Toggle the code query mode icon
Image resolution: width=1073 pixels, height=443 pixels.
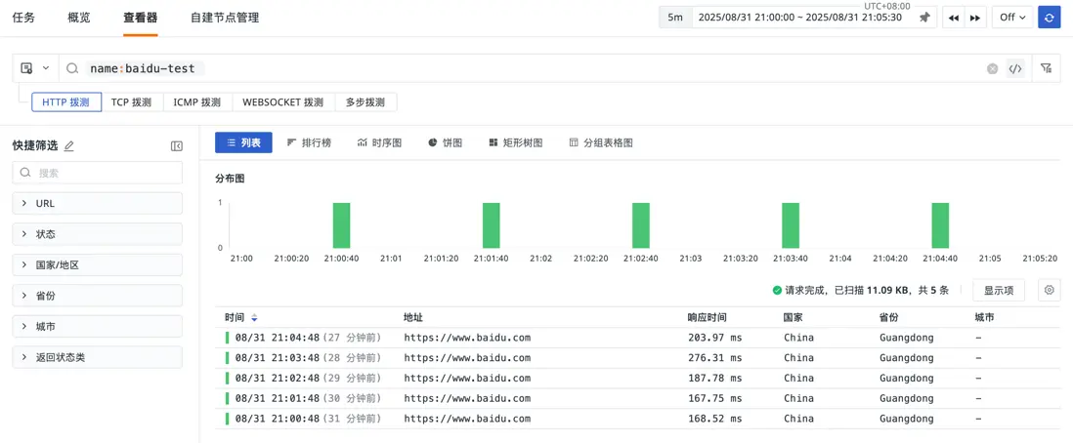tap(1015, 69)
